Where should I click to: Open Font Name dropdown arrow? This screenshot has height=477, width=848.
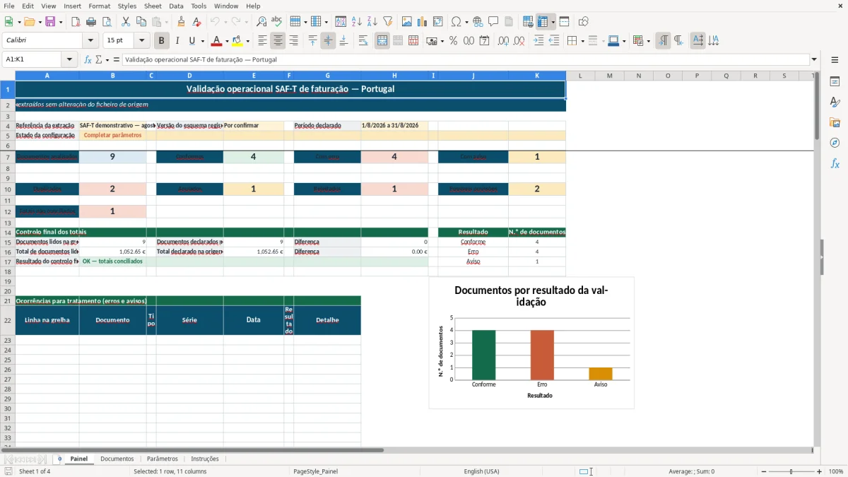[x=90, y=41]
